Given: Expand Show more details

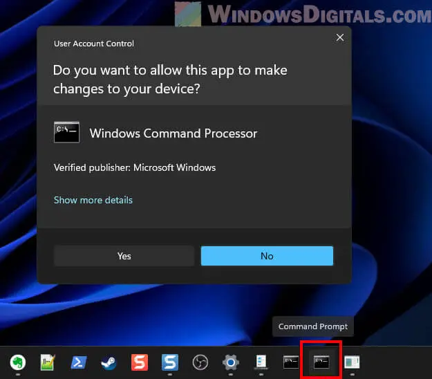Looking at the screenshot, I should (x=93, y=200).
